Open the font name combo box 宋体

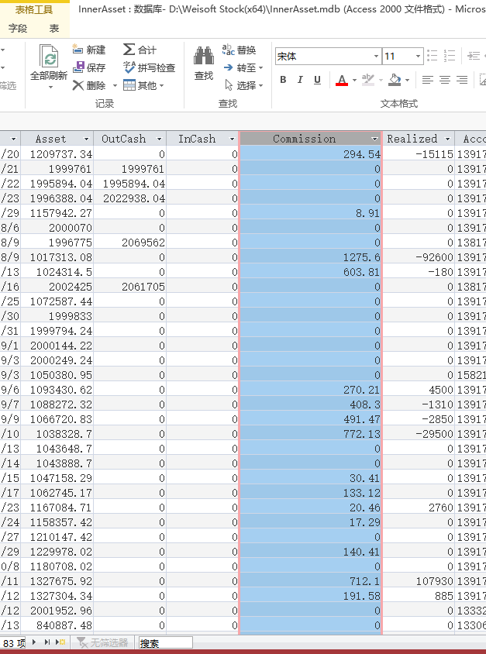[328, 57]
